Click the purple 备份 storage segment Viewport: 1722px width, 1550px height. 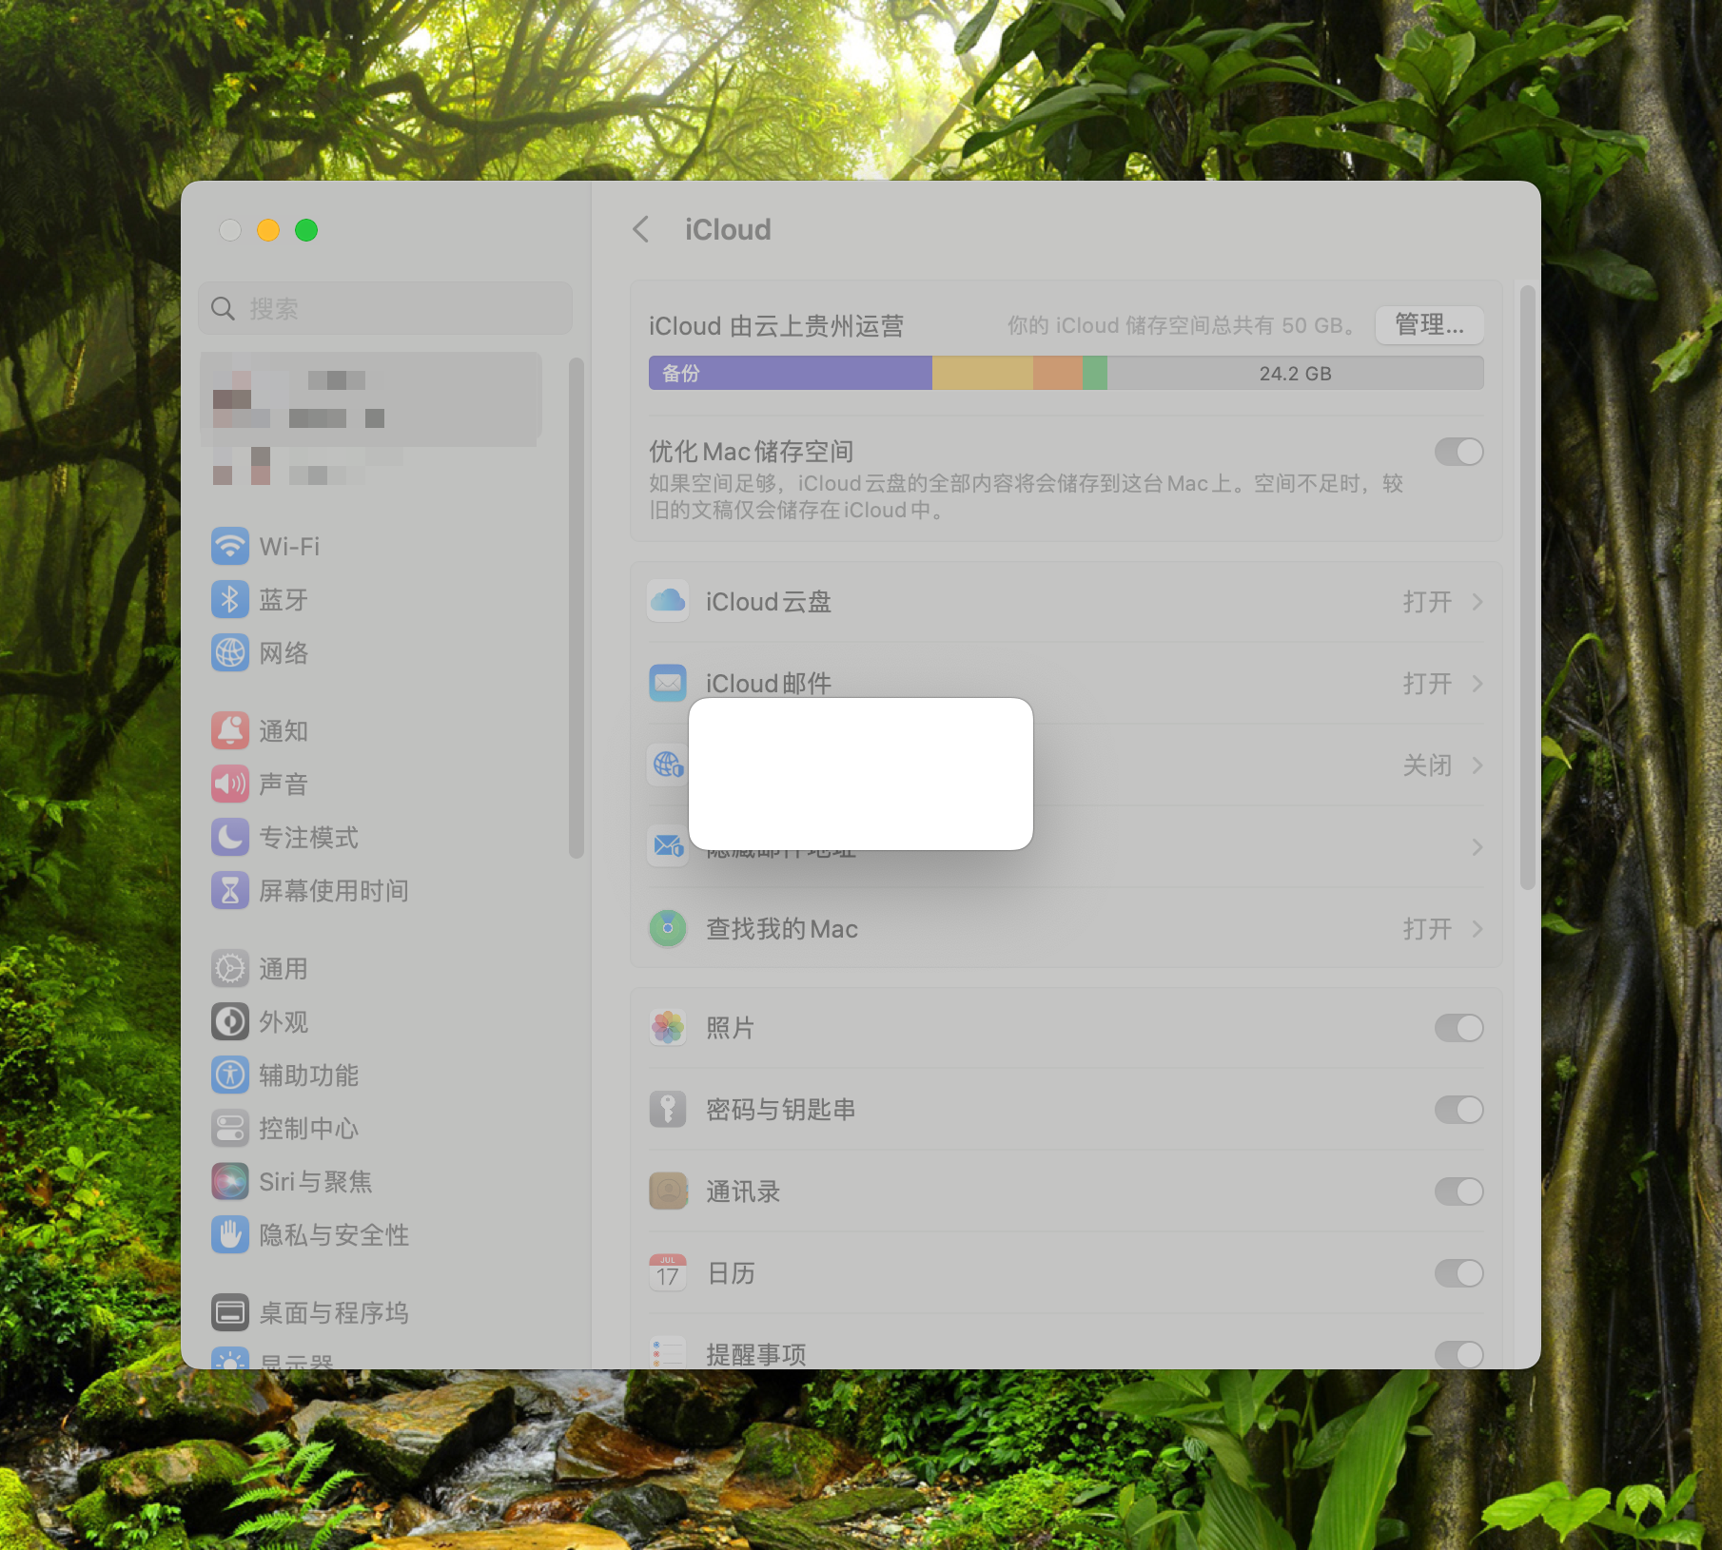791,373
